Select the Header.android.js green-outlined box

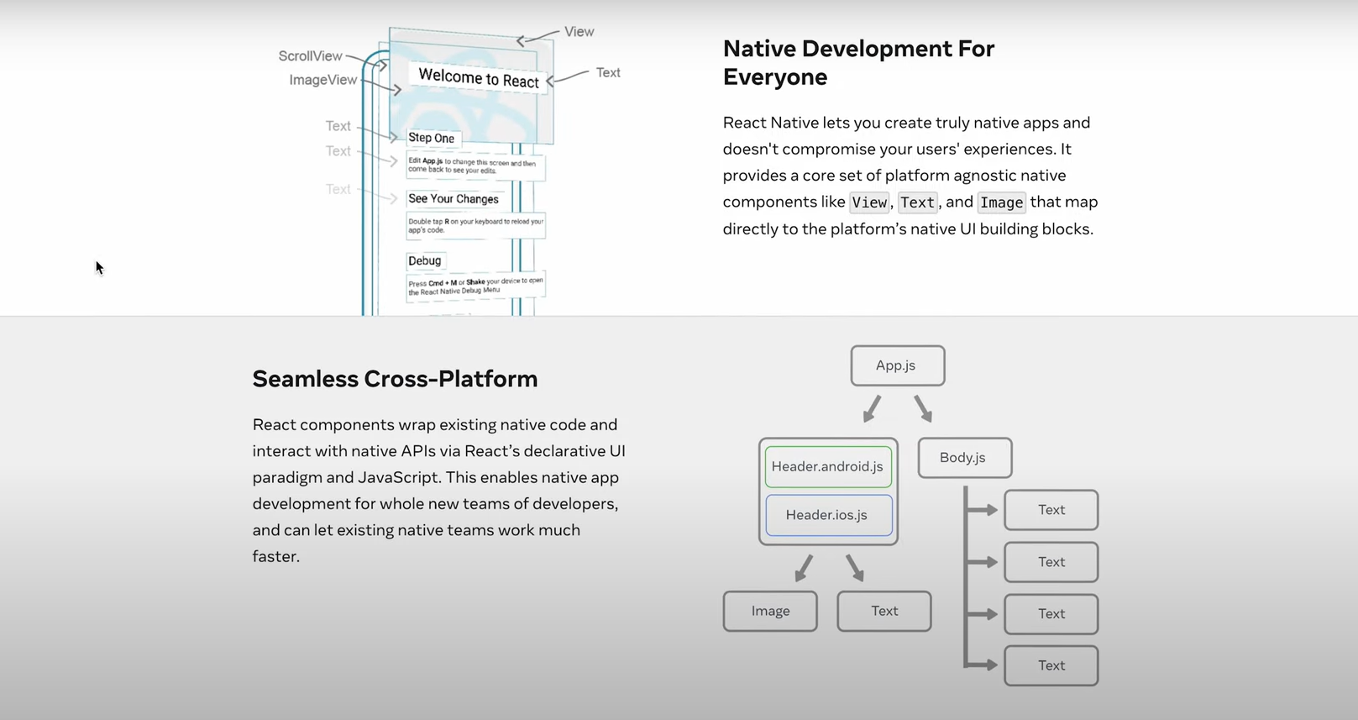click(827, 466)
